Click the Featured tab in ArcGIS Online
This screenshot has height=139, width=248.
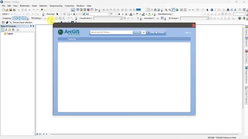coord(72,39)
